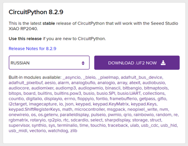Screen dimensions: 188x146
Task: Open the RUSSIAN language dropdown
Action: tap(49, 62)
